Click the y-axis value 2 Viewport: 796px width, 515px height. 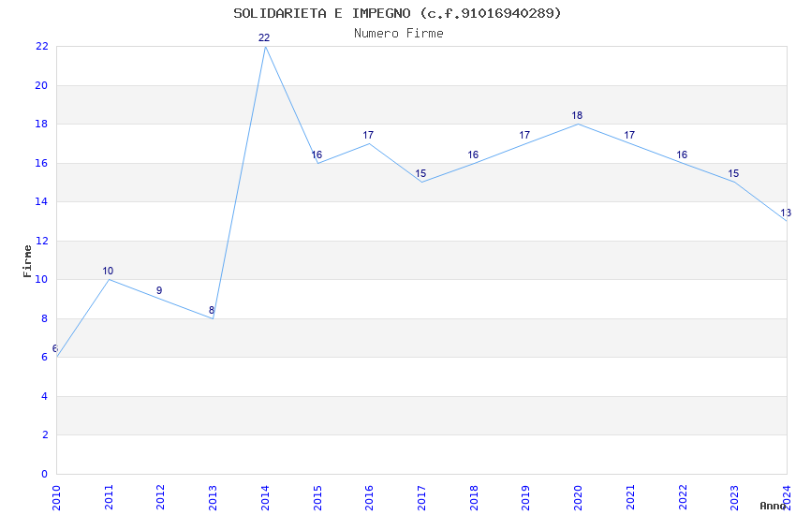coord(45,434)
